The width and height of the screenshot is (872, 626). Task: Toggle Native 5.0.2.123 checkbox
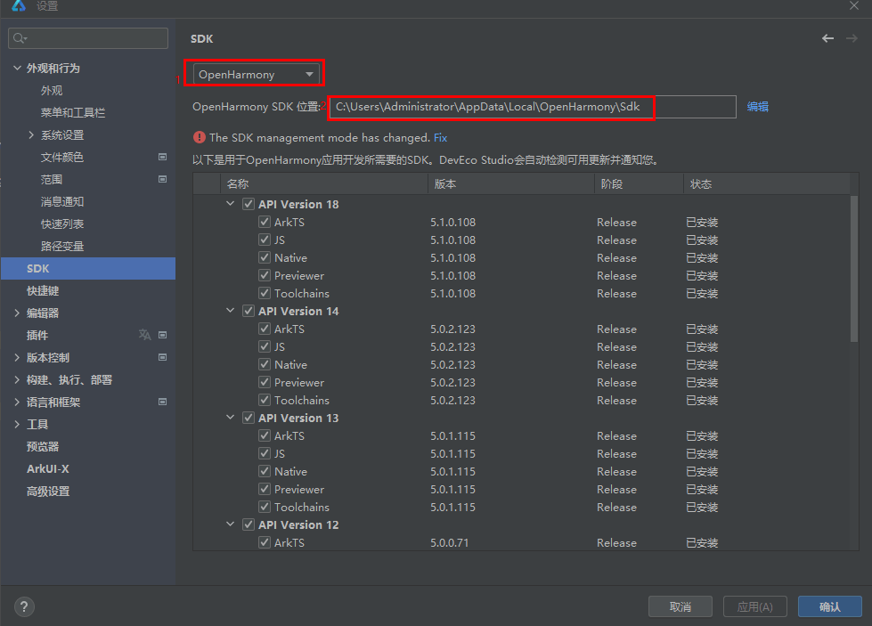tap(265, 364)
